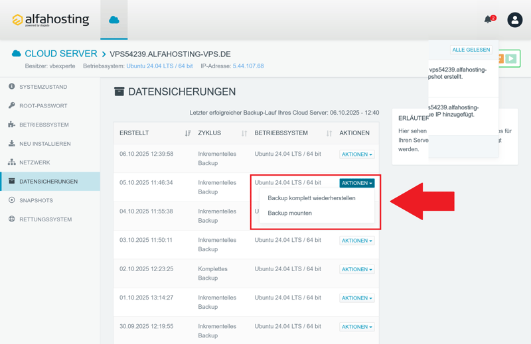The height and width of the screenshot is (344, 531).
Task: Expand Aktionen dropdown for 06.10.2025 backup
Action: click(356, 154)
